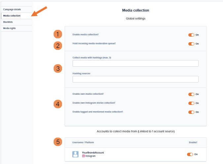Click the Instagram logo icon
Screen dimensions: 223x164
[x=83, y=156]
